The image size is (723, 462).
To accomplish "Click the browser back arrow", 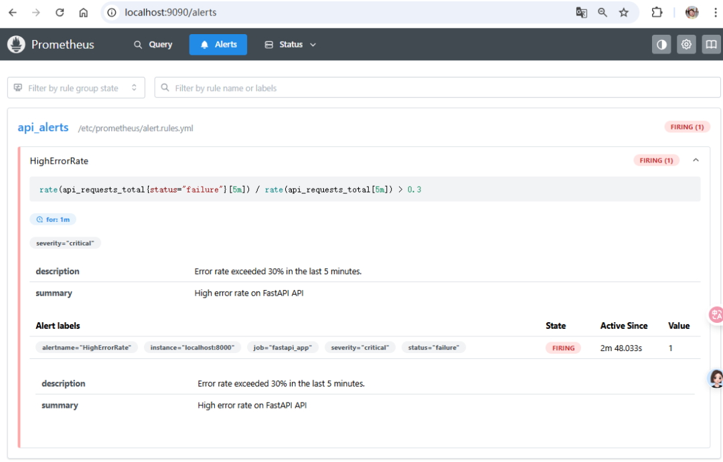I will pos(13,13).
